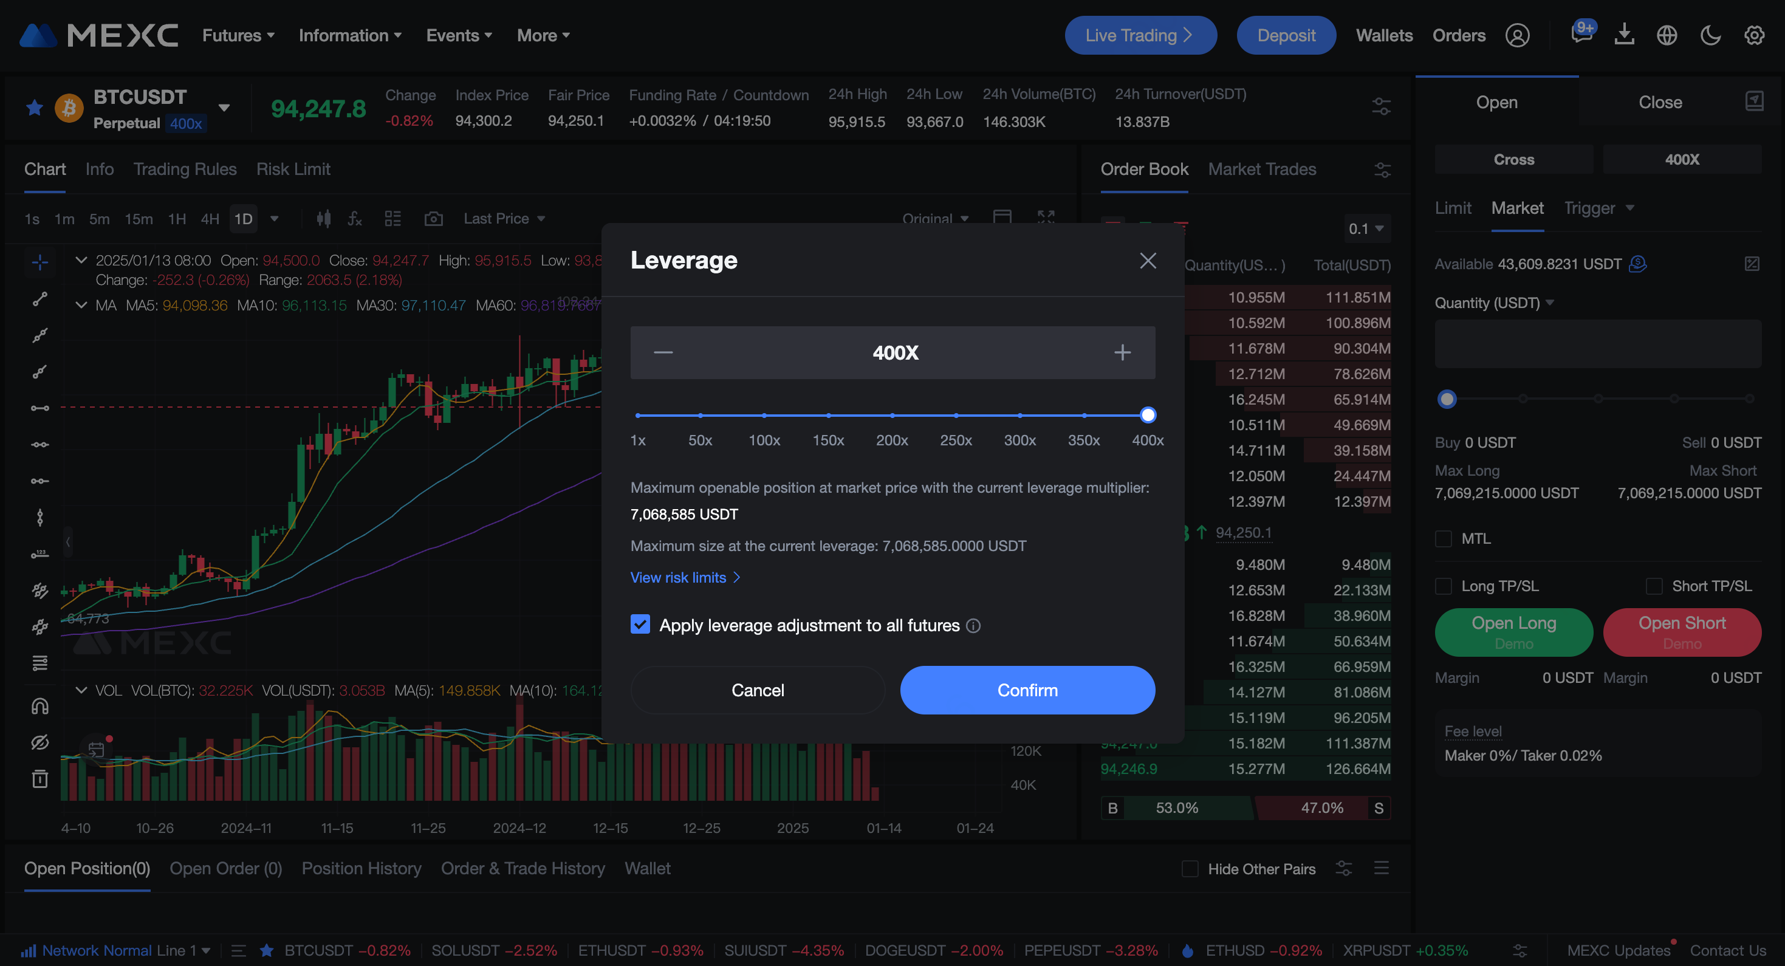Delete drawings with the trash icon
This screenshot has width=1785, height=966.
[40, 779]
